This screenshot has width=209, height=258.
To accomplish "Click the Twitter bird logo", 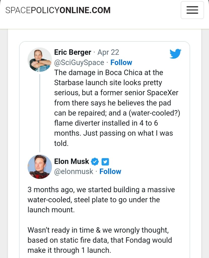I will [x=175, y=54].
